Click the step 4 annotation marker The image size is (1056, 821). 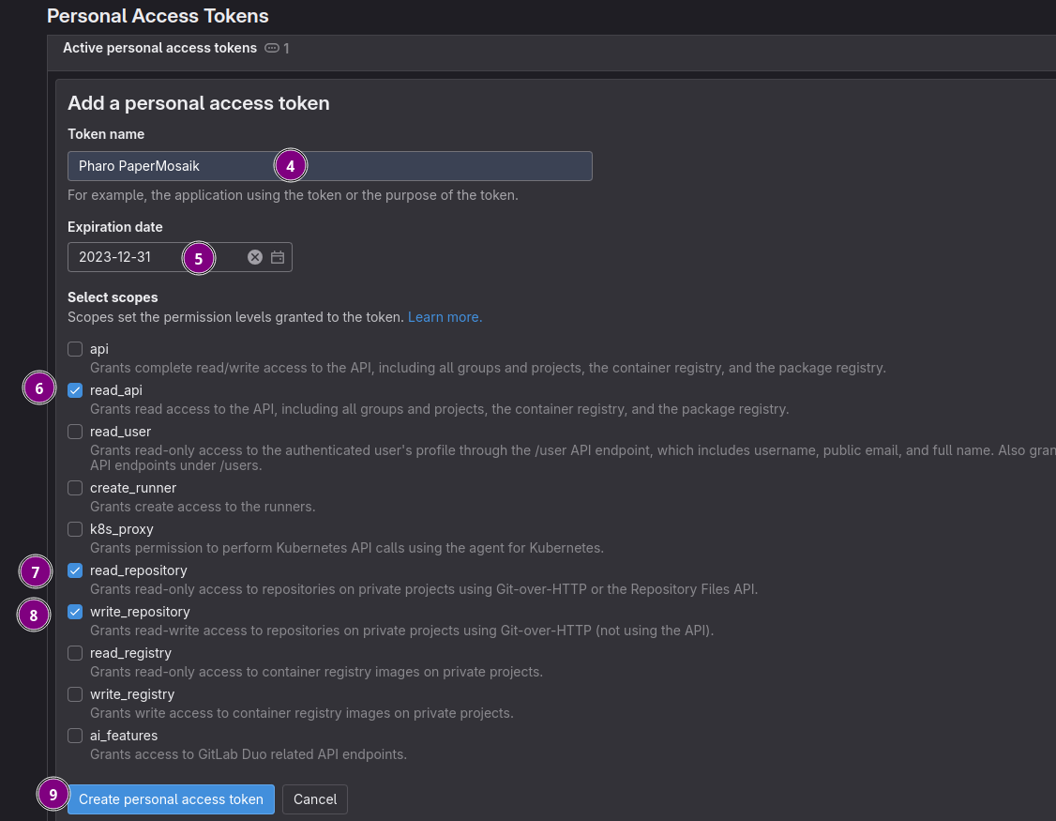pyautogui.click(x=291, y=166)
